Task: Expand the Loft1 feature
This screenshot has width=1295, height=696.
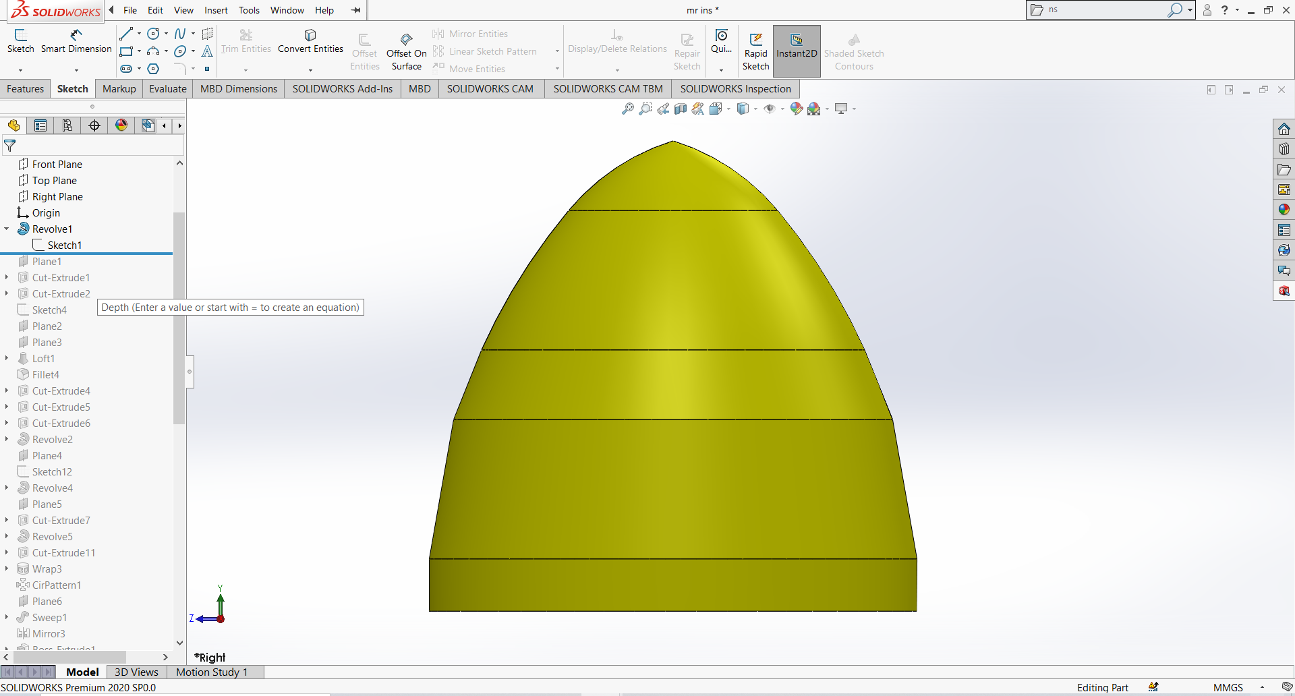Action: (7, 359)
